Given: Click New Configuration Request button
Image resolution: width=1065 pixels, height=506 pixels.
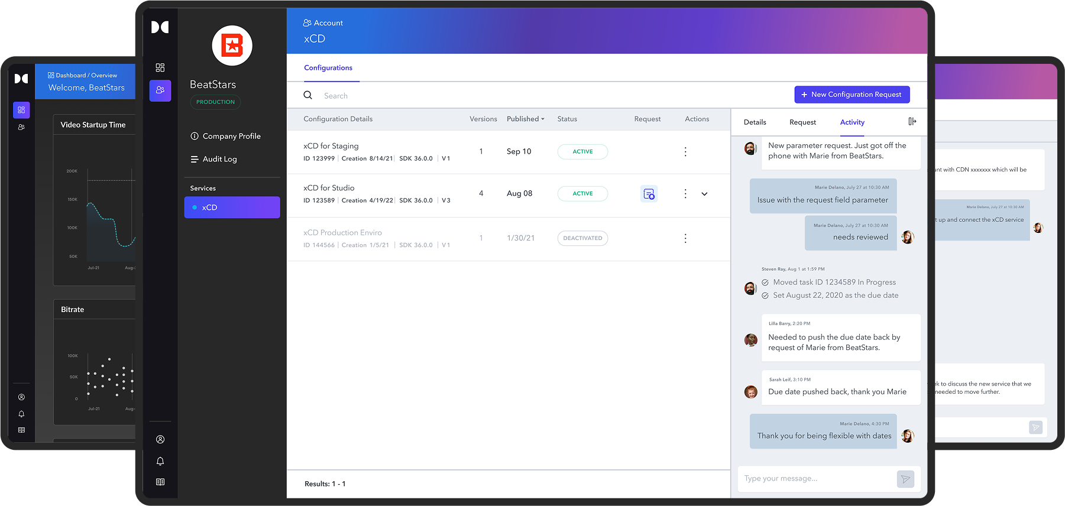Looking at the screenshot, I should coord(852,95).
